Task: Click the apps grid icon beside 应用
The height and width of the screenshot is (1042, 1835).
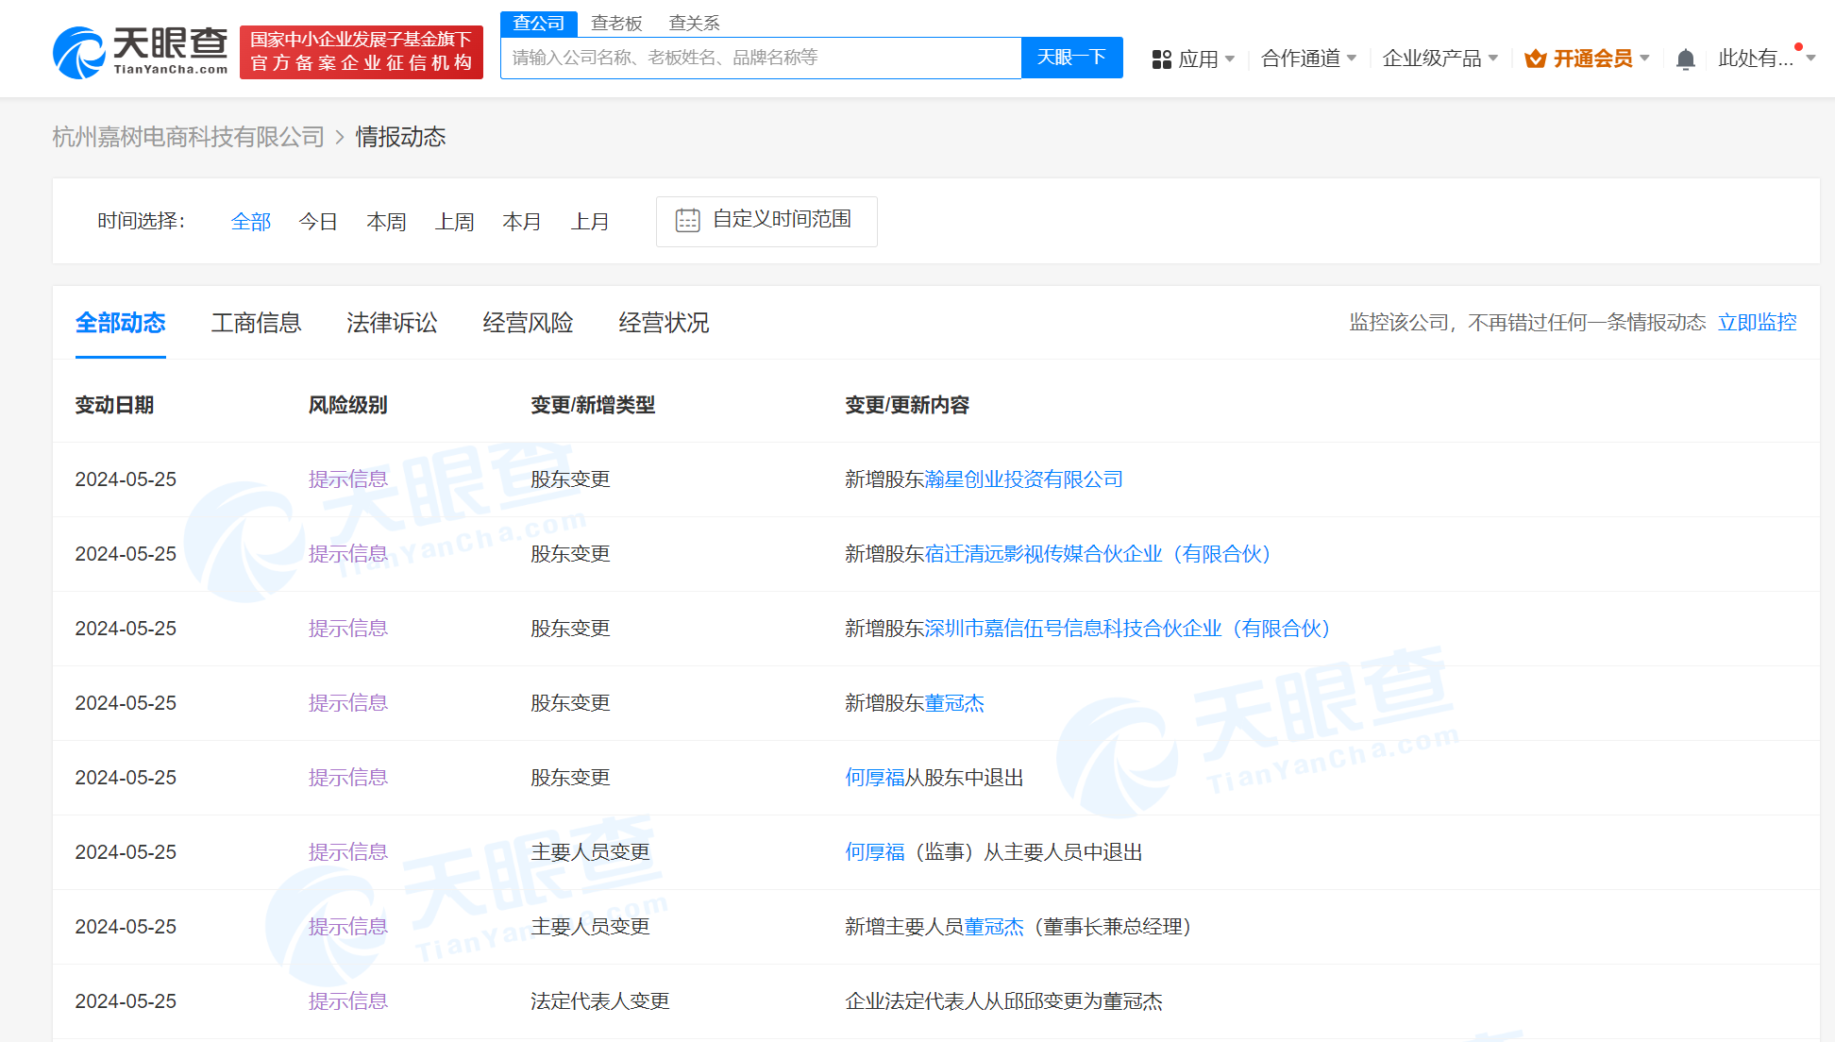Action: (x=1161, y=59)
